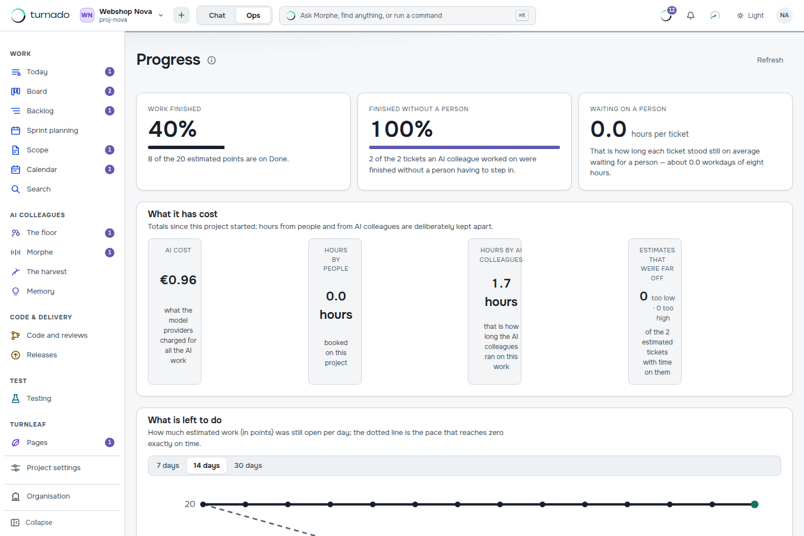The image size is (804, 536).
Task: Open the NA user avatar menu
Action: [x=784, y=16]
